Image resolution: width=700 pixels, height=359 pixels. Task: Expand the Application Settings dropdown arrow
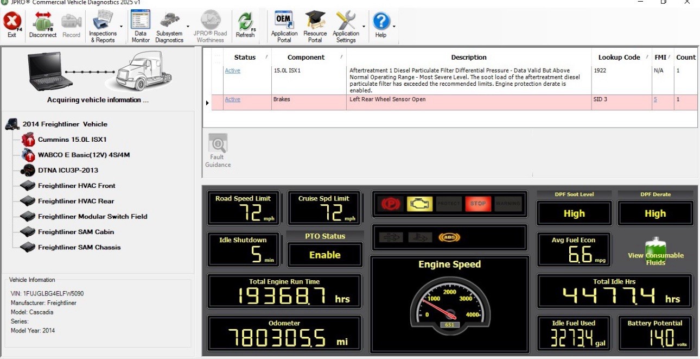pyautogui.click(x=363, y=26)
